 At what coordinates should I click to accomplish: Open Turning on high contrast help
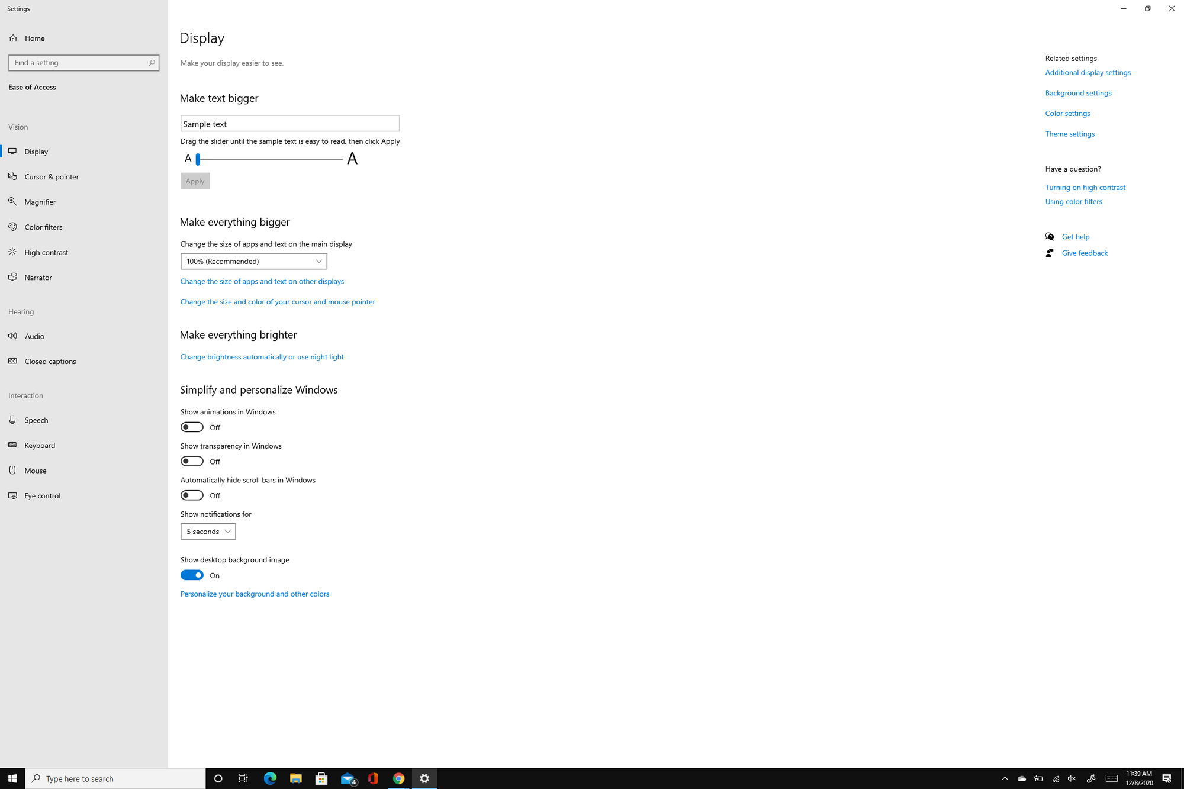point(1085,187)
